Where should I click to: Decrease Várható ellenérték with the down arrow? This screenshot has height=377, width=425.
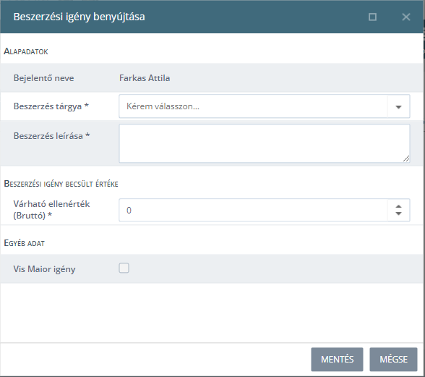(x=398, y=214)
